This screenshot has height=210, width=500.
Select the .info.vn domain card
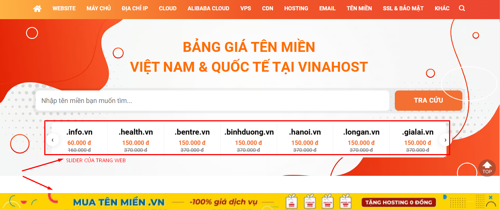[79, 140]
